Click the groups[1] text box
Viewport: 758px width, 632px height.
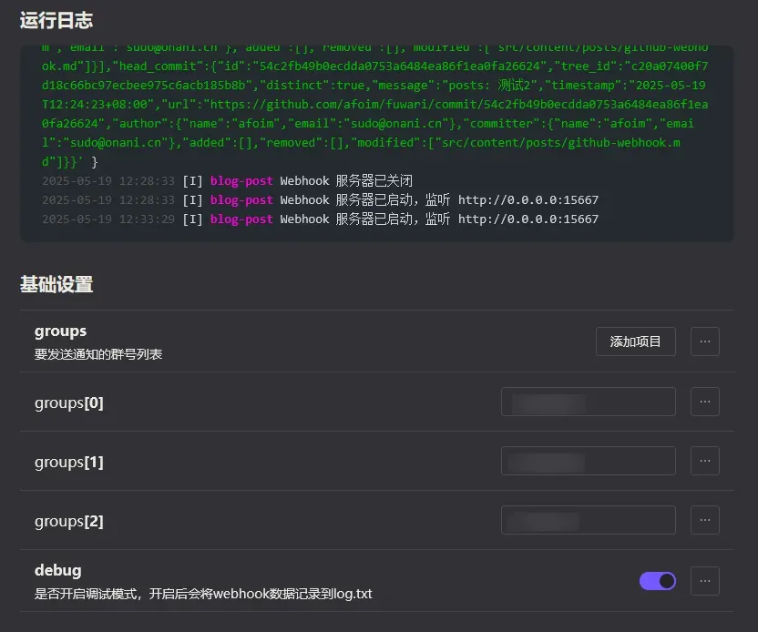click(588, 461)
